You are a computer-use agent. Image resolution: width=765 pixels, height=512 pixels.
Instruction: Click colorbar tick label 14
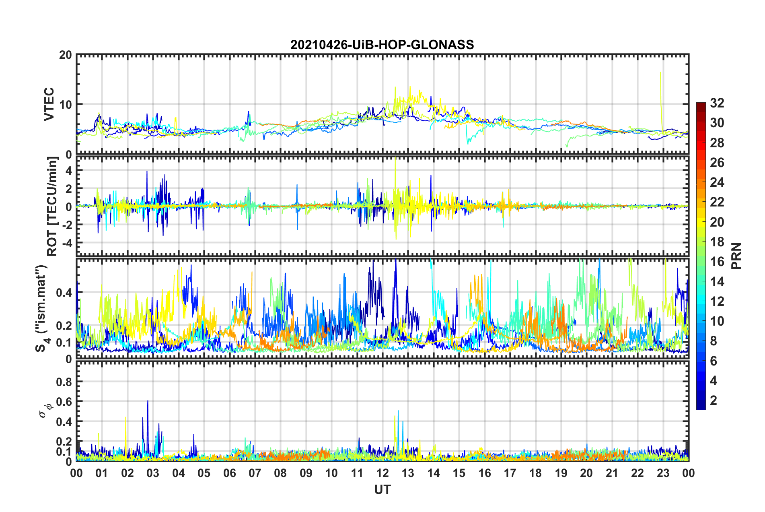(x=717, y=282)
